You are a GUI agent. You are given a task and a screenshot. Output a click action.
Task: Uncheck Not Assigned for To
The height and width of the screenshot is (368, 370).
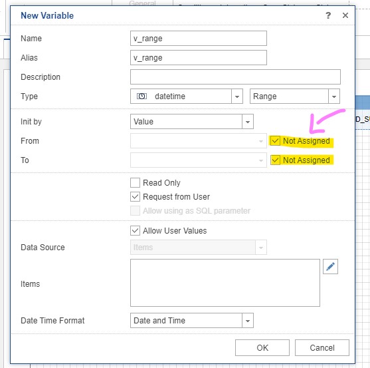click(x=275, y=160)
